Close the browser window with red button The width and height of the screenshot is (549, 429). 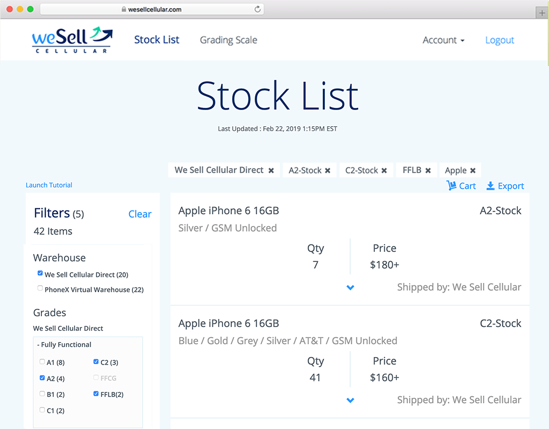point(10,9)
